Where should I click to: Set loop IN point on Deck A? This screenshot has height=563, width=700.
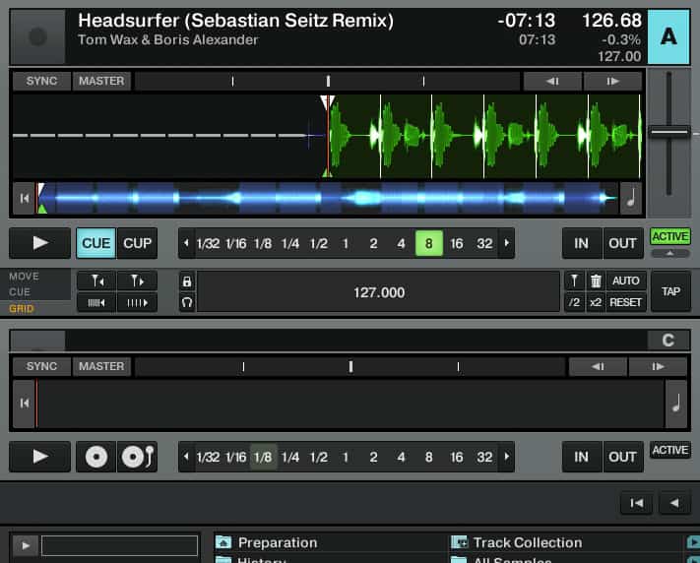[x=581, y=243]
